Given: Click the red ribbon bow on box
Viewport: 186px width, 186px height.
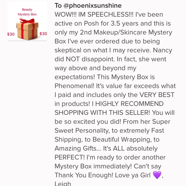Looking at the screenshot, I should [x=27, y=21].
